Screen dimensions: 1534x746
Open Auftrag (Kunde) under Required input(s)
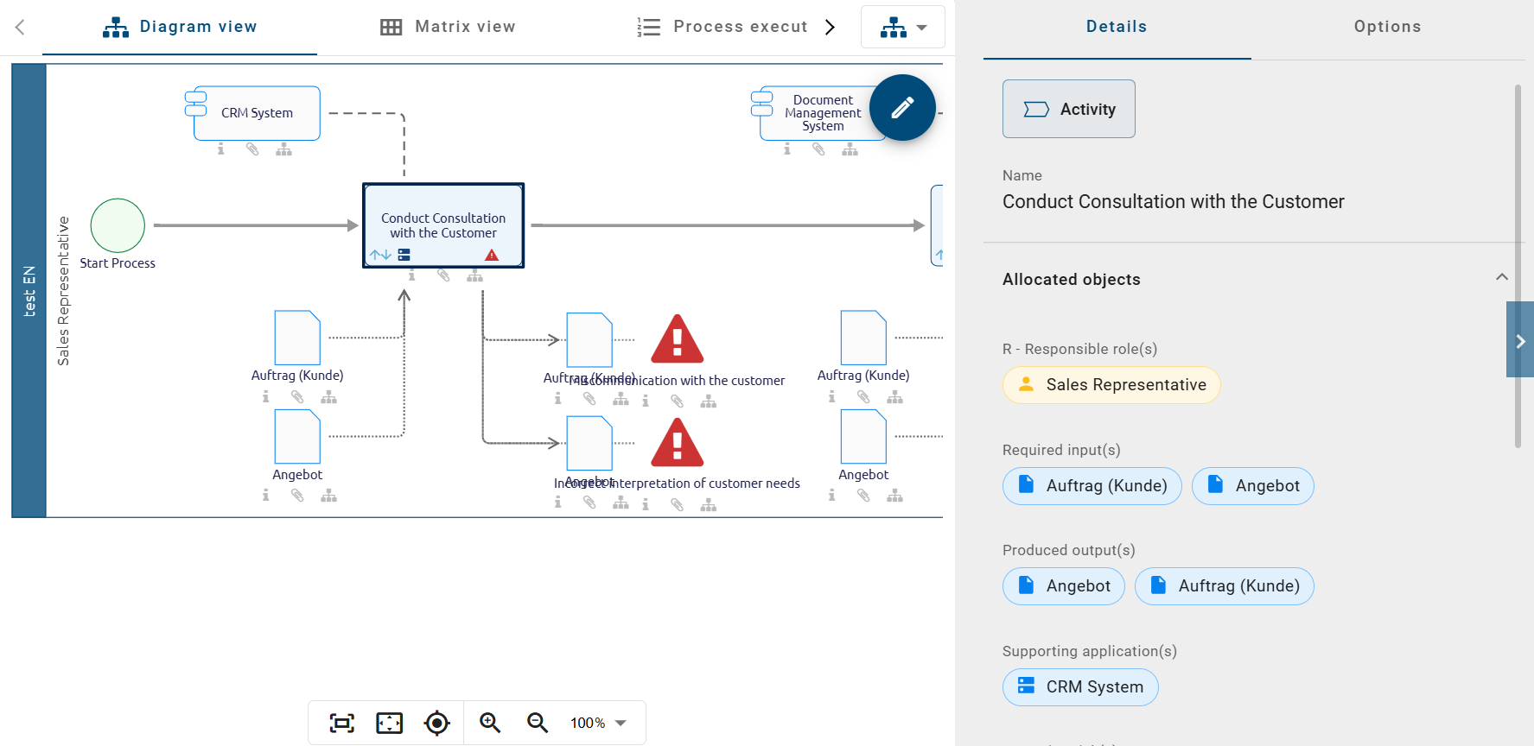tap(1092, 486)
